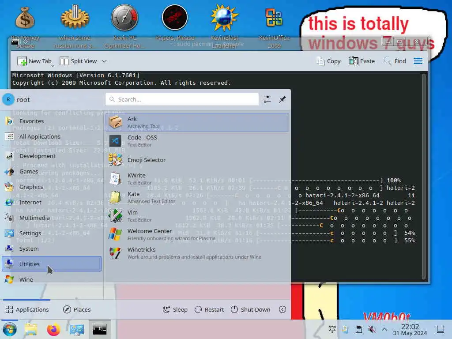The width and height of the screenshot is (452, 339).
Task: Switch to Konsole taskbar entry
Action: 99,329
